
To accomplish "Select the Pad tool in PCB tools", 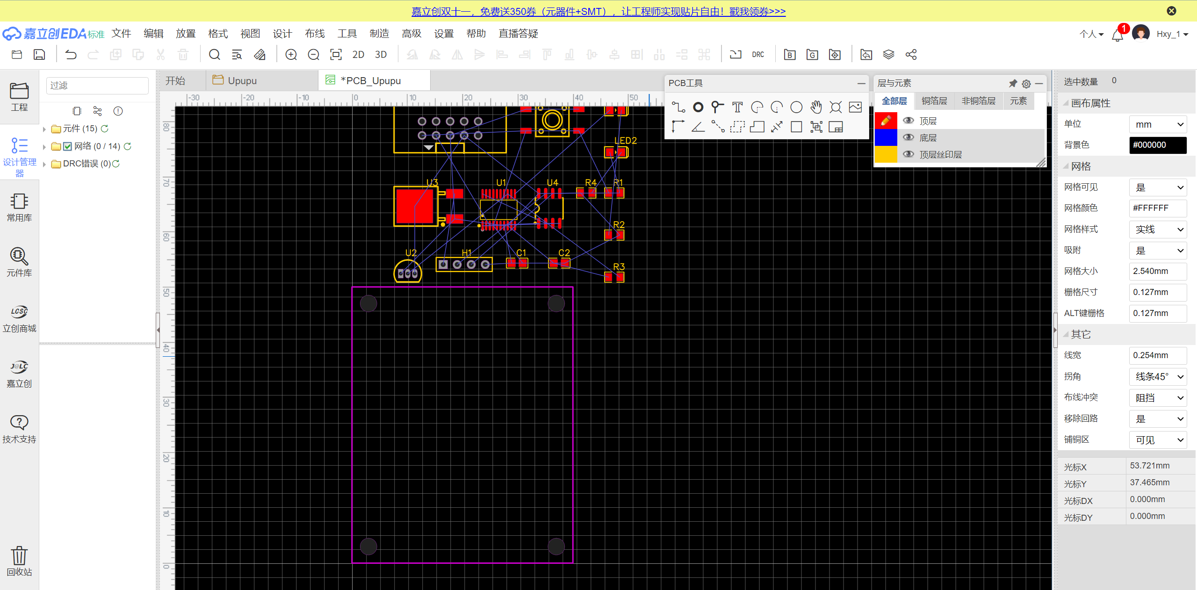I will coord(698,108).
